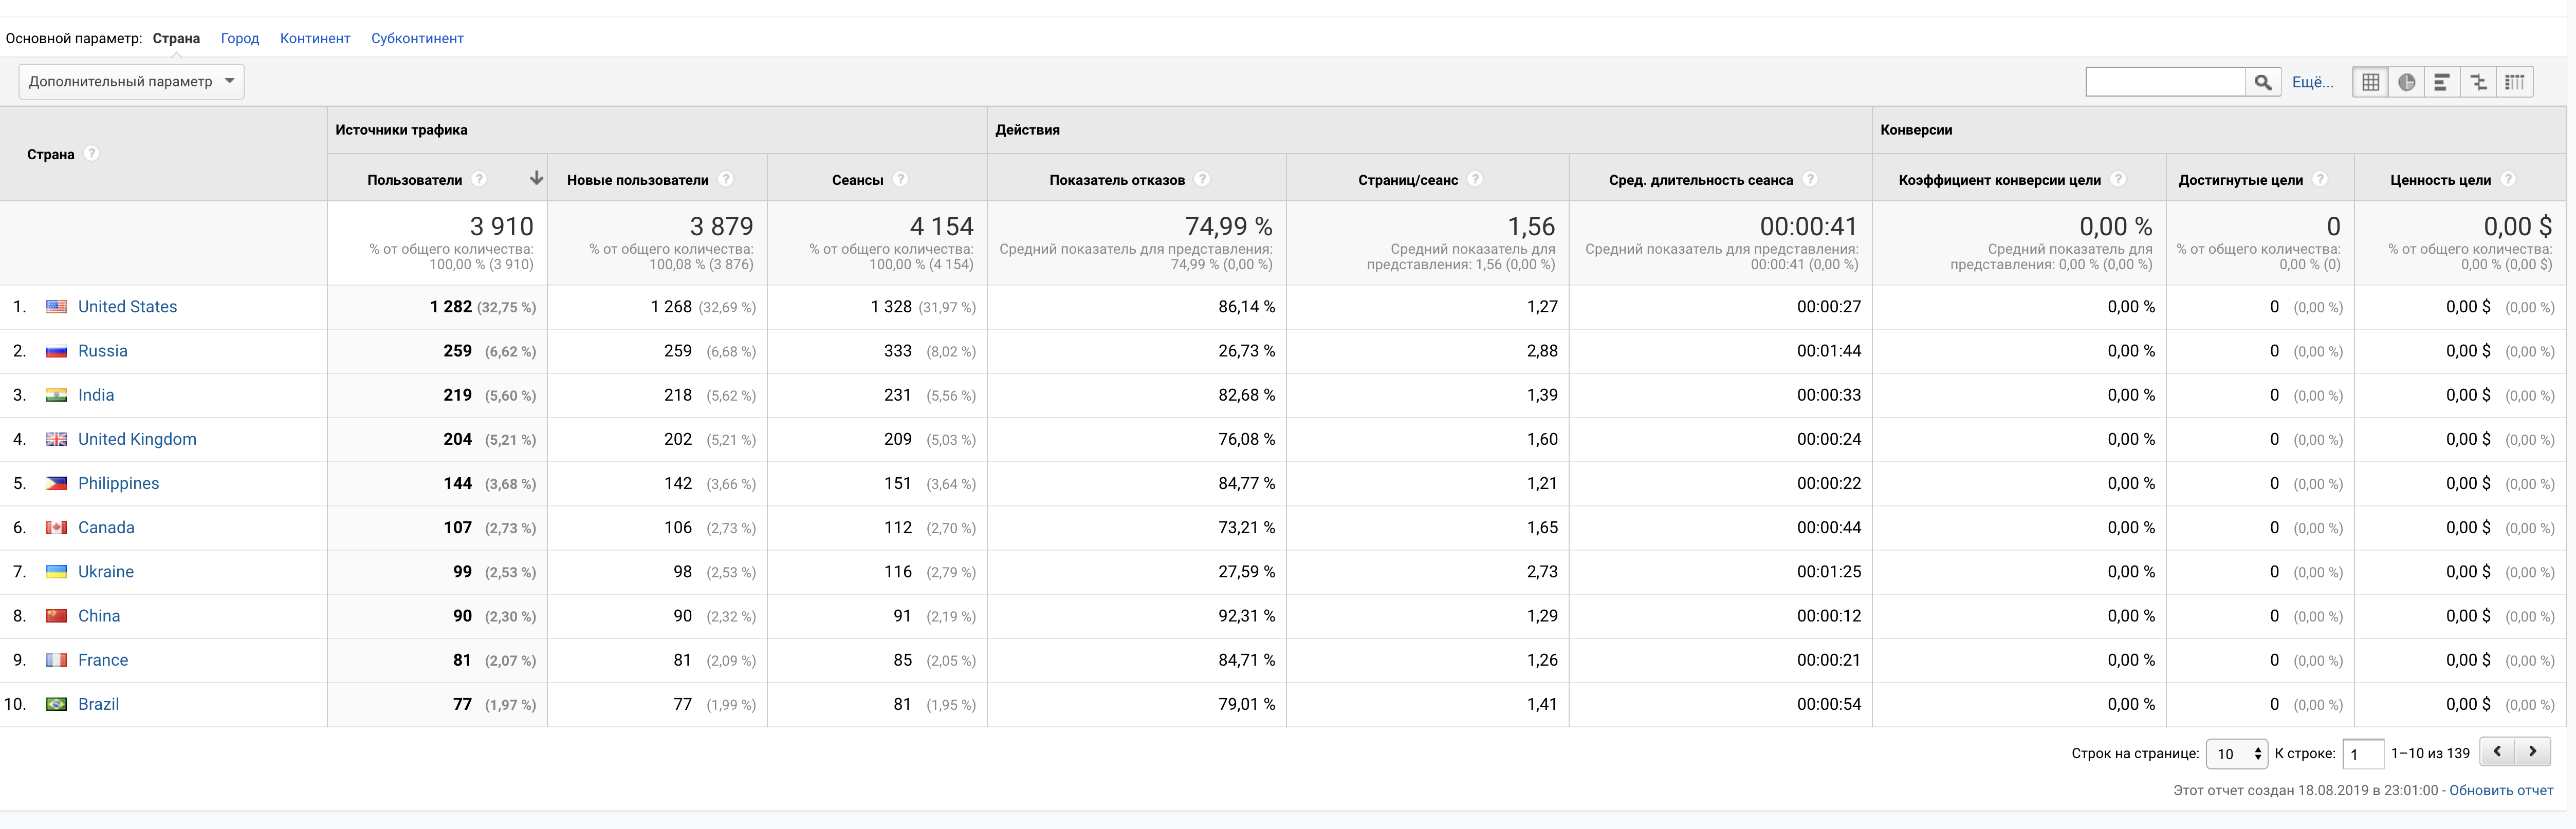The image size is (2576, 829).
Task: Focus the table search input field
Action: (x=2165, y=82)
